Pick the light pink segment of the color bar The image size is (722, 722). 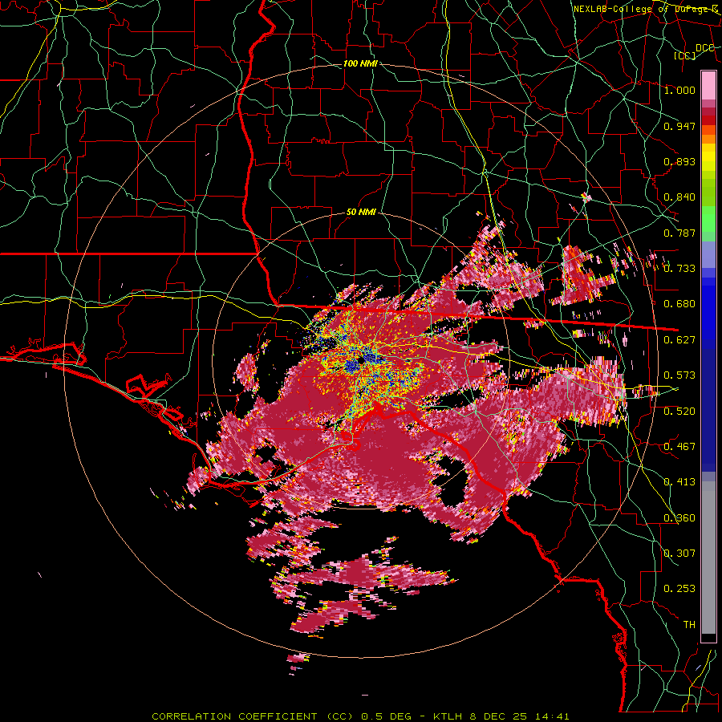click(708, 86)
